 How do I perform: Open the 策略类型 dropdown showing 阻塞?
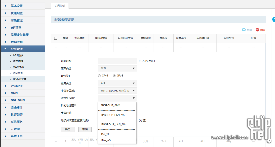coord(117,68)
